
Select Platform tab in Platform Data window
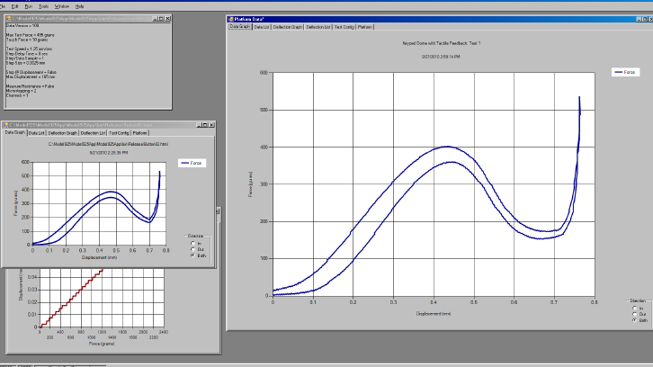click(x=365, y=27)
